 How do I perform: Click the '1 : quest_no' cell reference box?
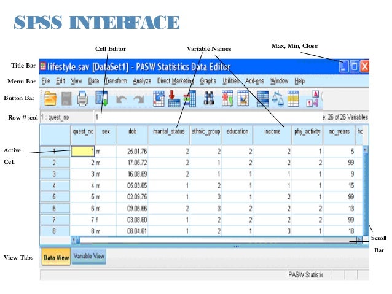pos(66,117)
